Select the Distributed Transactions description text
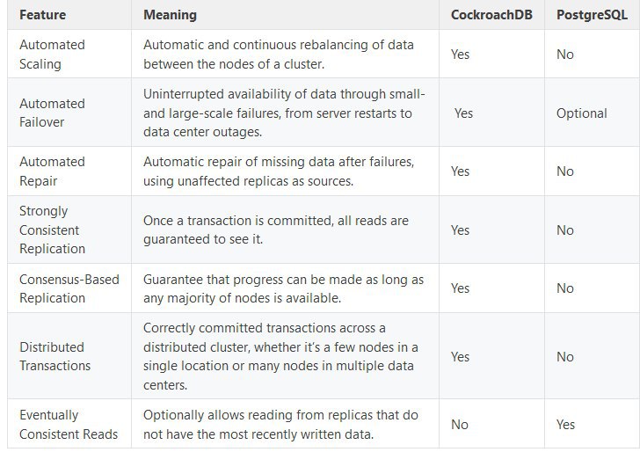 pos(280,356)
